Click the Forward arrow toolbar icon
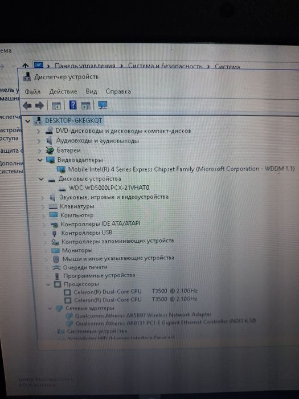The height and width of the screenshot is (399, 299). pos(39,105)
